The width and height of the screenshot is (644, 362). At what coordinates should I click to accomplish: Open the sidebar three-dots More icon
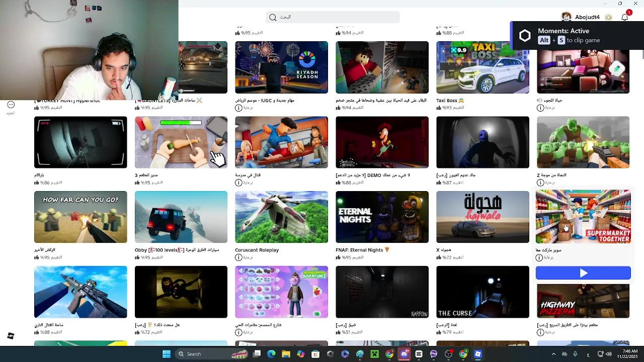[11, 105]
